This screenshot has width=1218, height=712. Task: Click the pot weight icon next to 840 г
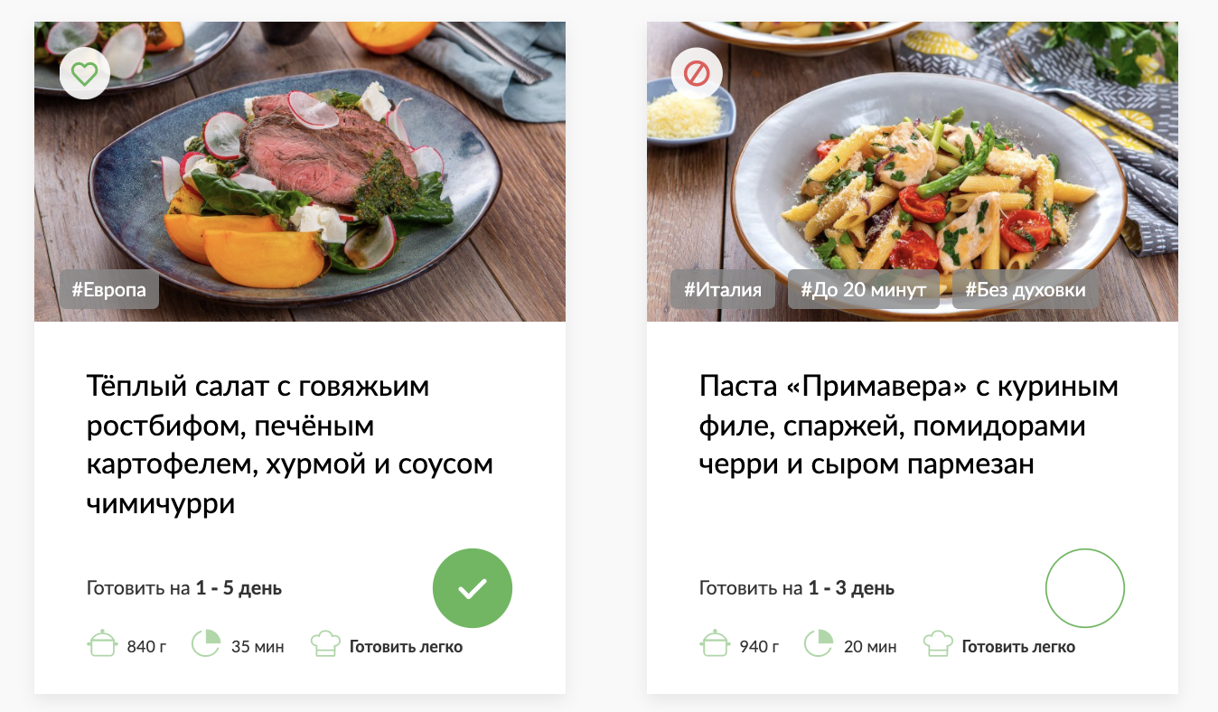pos(102,644)
